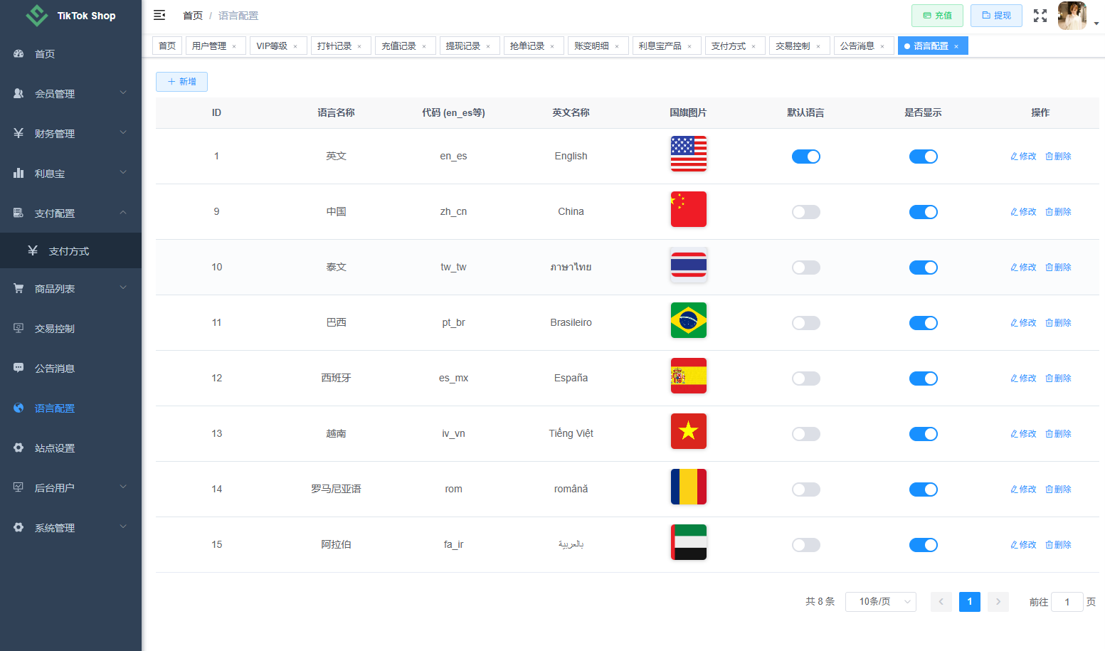Screen dimensions: 1105x651
Task: Click 修改 for the 越南 row
Action: click(1023, 434)
